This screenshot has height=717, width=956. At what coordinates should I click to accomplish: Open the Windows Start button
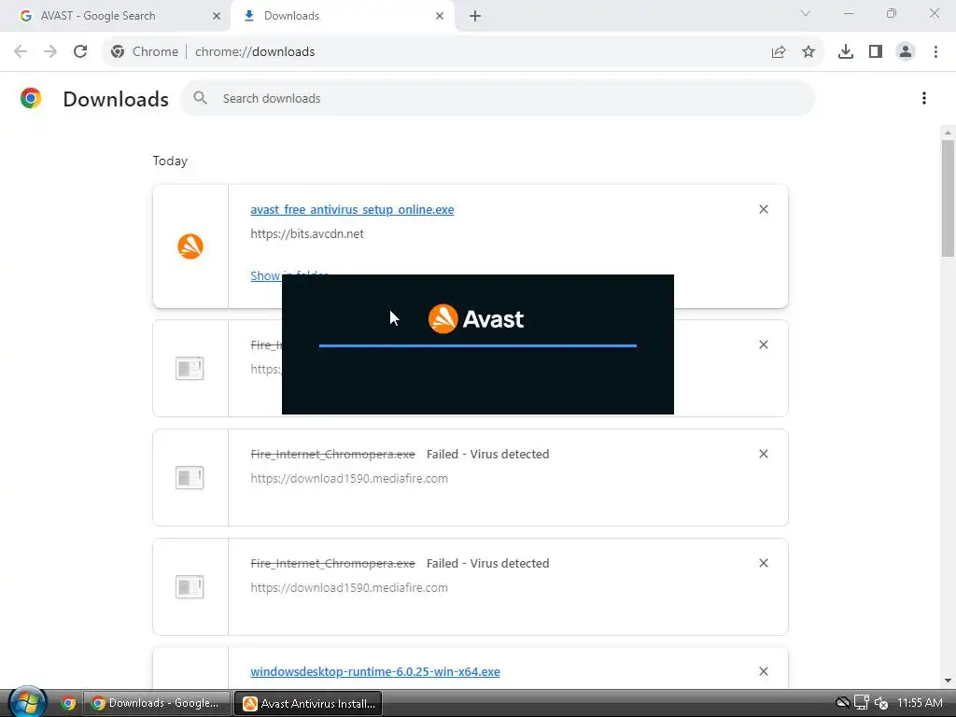click(27, 703)
